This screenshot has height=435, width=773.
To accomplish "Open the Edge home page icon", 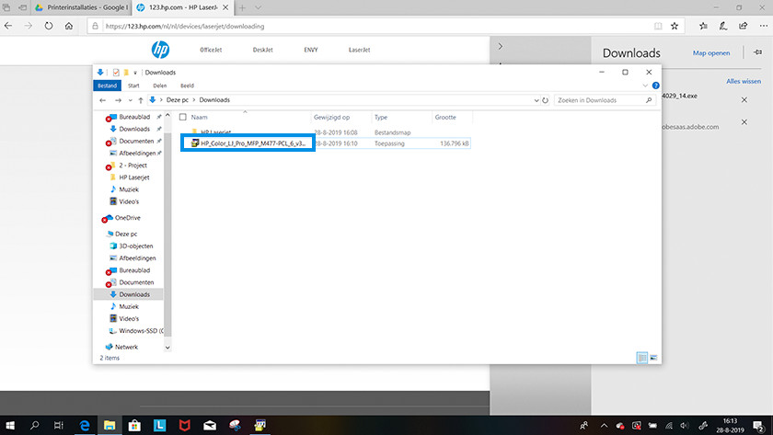I will (69, 26).
